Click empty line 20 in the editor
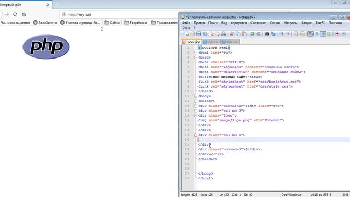The height and width of the screenshot is (197, 350). coord(273,140)
